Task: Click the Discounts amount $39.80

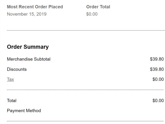Action: (x=157, y=69)
